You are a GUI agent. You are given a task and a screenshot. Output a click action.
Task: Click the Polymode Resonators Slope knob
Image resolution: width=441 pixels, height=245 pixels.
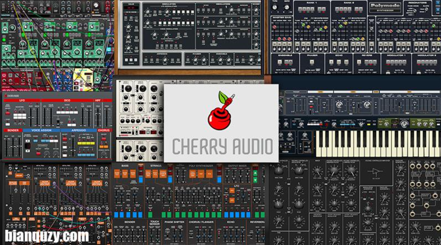coord(426,9)
